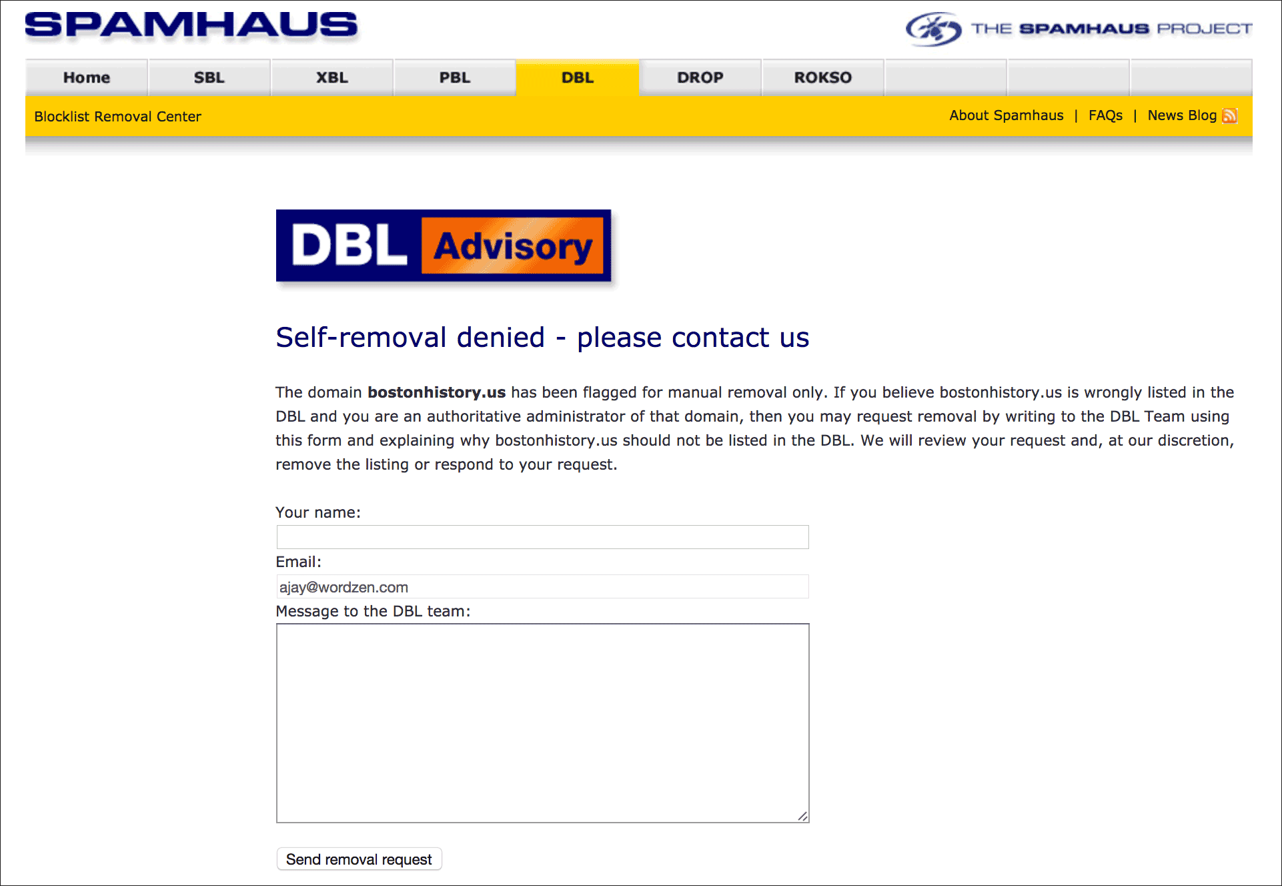Submit with Send removal request button
The image size is (1282, 886).
click(x=359, y=859)
